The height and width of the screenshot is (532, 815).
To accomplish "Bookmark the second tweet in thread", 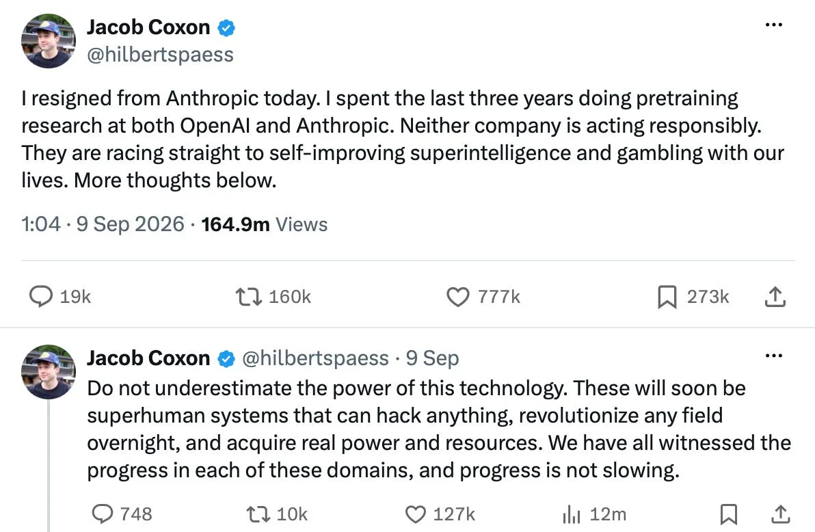I will click(728, 514).
